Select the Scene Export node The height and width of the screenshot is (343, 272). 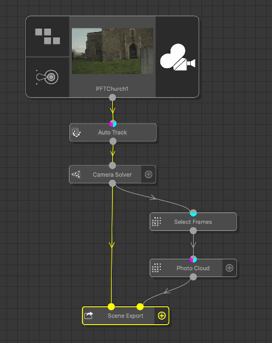126,316
